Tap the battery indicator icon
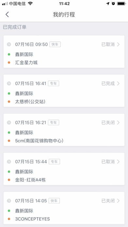 pyautogui.click(x=121, y=4)
